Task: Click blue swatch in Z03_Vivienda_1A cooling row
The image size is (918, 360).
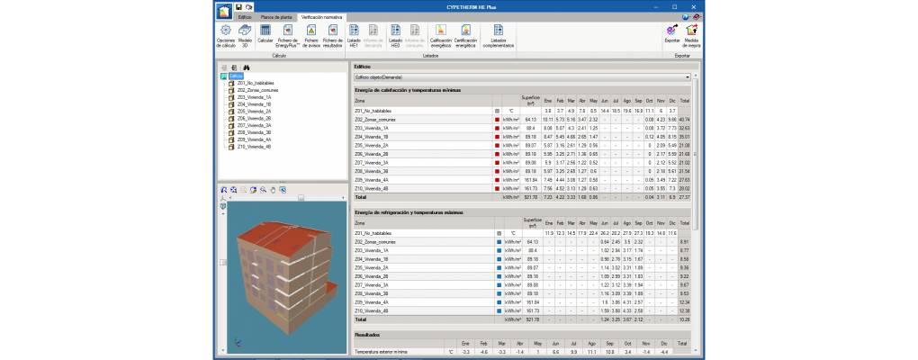Action: tap(498, 250)
